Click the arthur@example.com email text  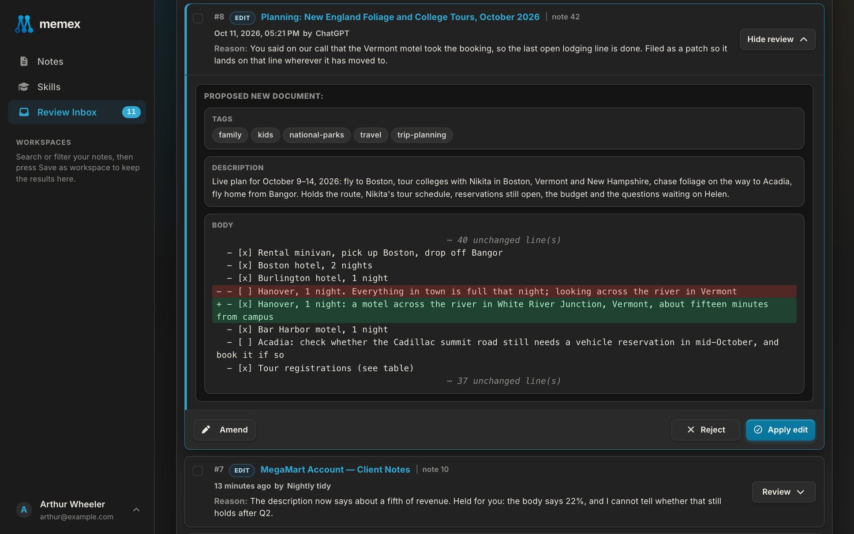77,517
